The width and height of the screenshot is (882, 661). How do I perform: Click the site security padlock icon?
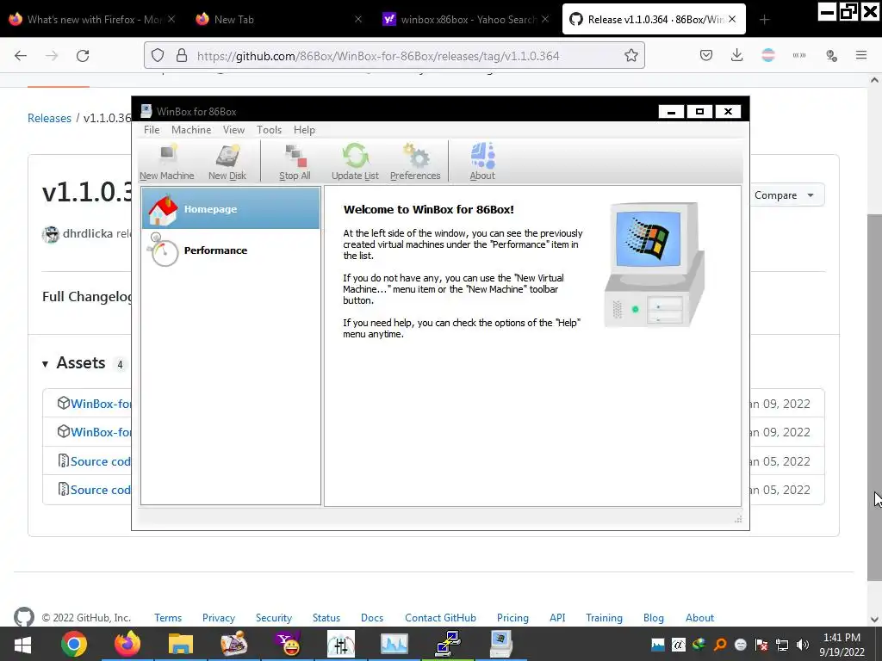[x=181, y=55]
